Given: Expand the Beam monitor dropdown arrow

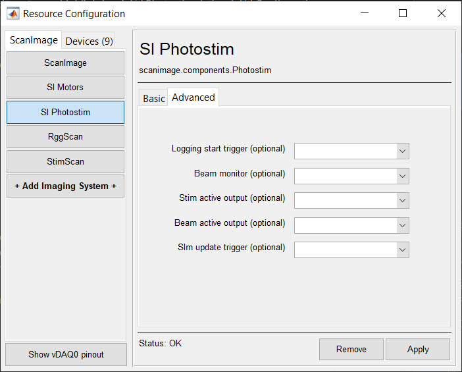Looking at the screenshot, I should click(x=403, y=176).
